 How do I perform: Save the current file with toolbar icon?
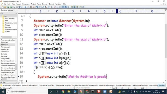point(8,7)
